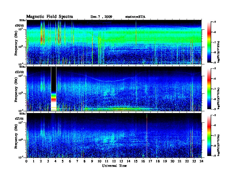This screenshot has height=185, width=240.
Task: Select the dZ/dt panel label
Action: (x=19, y=118)
